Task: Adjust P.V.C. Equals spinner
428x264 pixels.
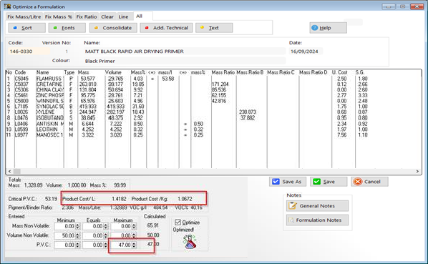Action: pyautogui.click(x=106, y=245)
